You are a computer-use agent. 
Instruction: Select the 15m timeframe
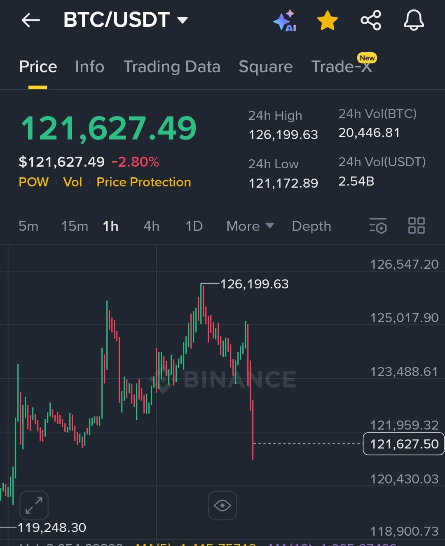[x=75, y=226]
